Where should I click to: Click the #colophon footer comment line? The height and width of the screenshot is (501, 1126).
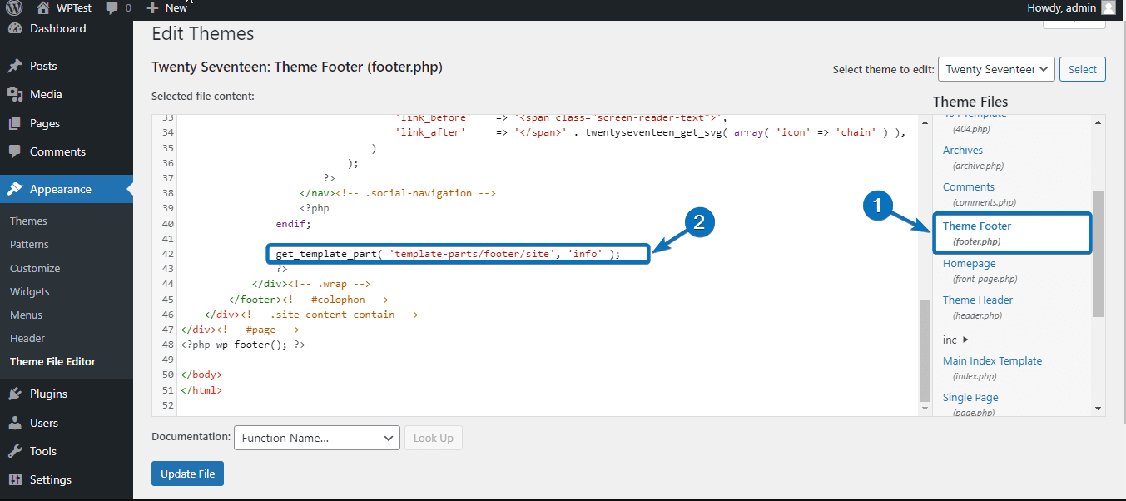(x=308, y=299)
